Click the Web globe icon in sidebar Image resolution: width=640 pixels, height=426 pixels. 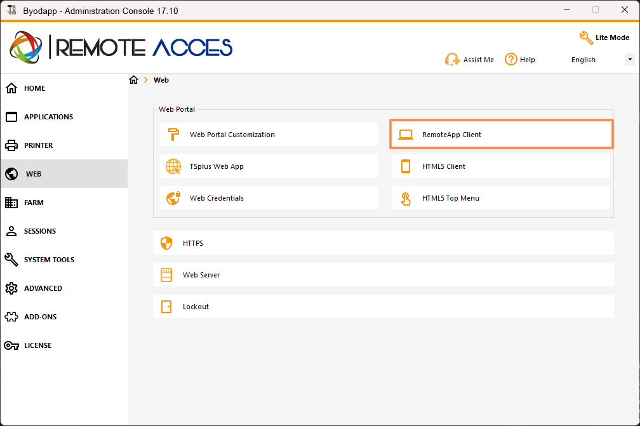pos(11,174)
